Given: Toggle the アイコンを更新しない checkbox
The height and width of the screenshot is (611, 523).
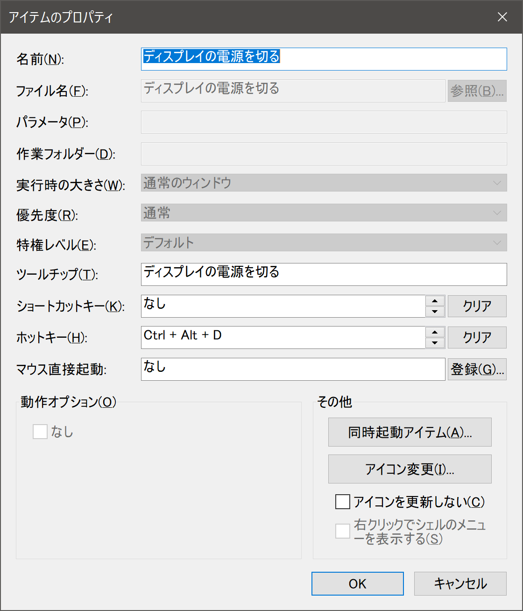Looking at the screenshot, I should [343, 502].
